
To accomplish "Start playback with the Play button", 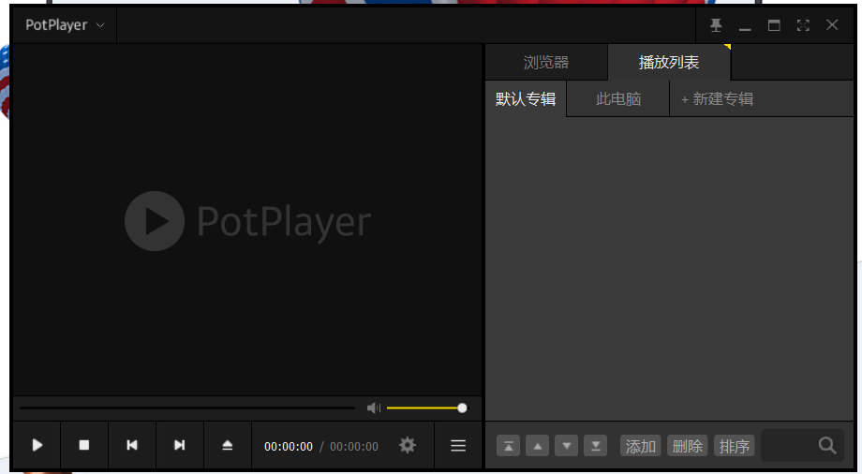I will pyautogui.click(x=37, y=445).
